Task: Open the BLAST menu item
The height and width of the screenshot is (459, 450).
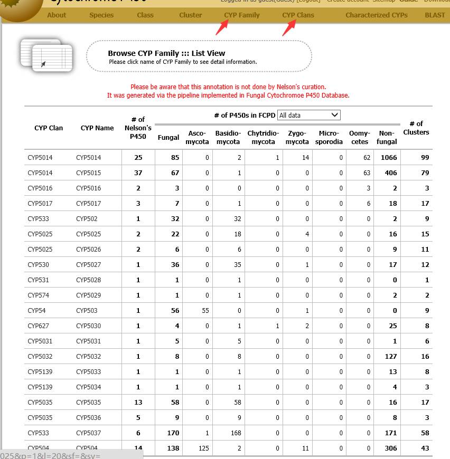Action: click(435, 15)
